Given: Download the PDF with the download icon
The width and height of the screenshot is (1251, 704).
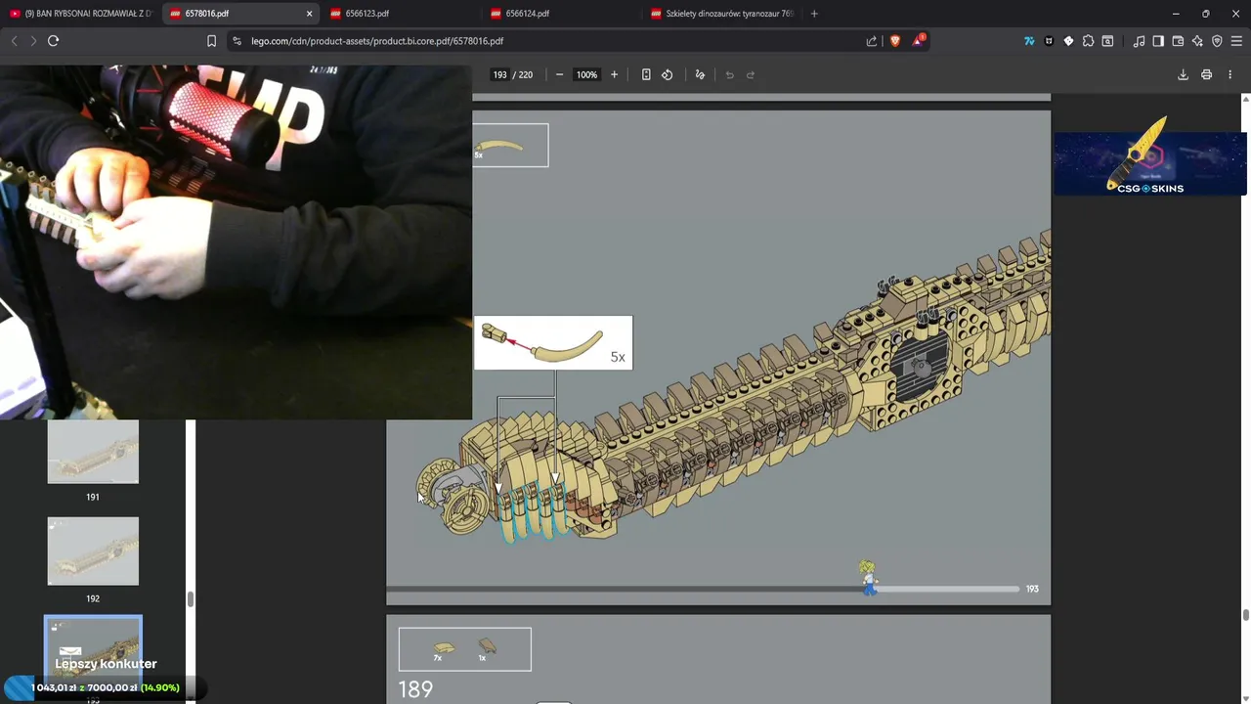Looking at the screenshot, I should pyautogui.click(x=1183, y=75).
